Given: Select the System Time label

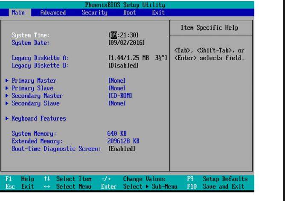Looking at the screenshot, I should [31, 35].
